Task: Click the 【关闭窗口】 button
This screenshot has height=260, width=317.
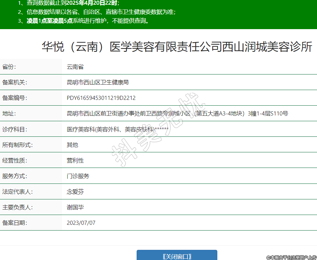Action: click(x=177, y=256)
